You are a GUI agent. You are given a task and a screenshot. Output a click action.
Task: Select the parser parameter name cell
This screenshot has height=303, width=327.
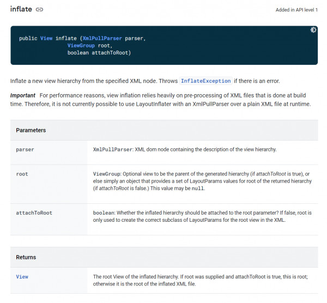pyautogui.click(x=49, y=153)
